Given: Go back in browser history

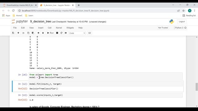Looking at the screenshot, I should point(3,10).
